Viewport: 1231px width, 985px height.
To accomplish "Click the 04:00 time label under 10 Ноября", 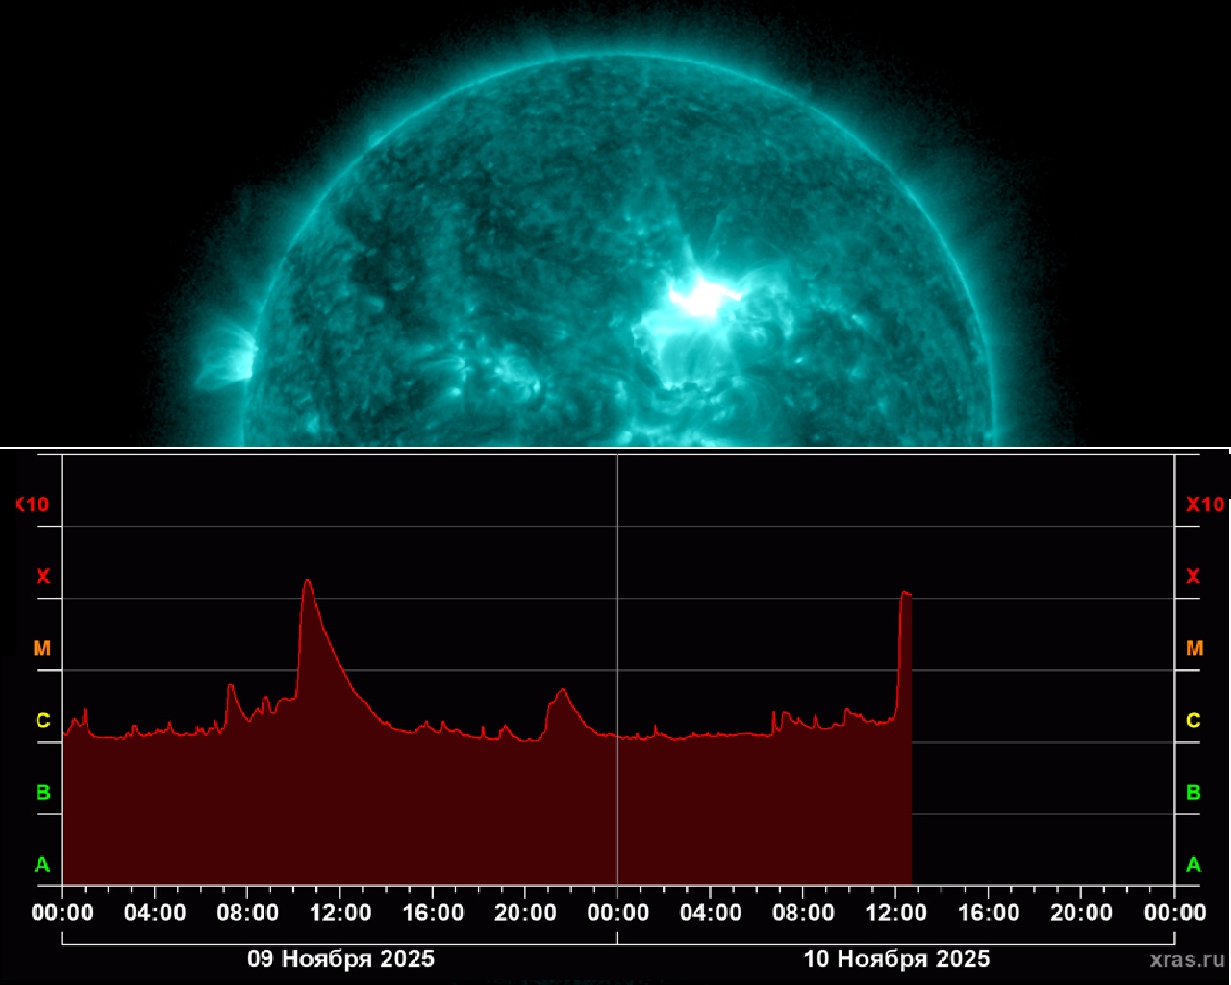I will (711, 912).
